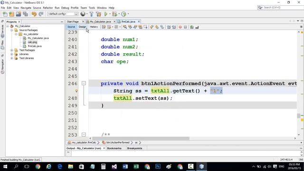Click the New Project toolbar icon

coord(11,14)
